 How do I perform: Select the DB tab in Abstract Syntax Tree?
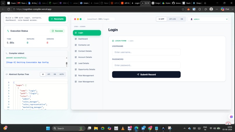tap(55, 74)
